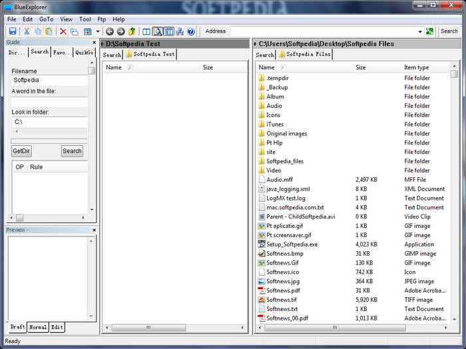
Task: Click the network connection toolbar icon
Action: click(x=180, y=31)
